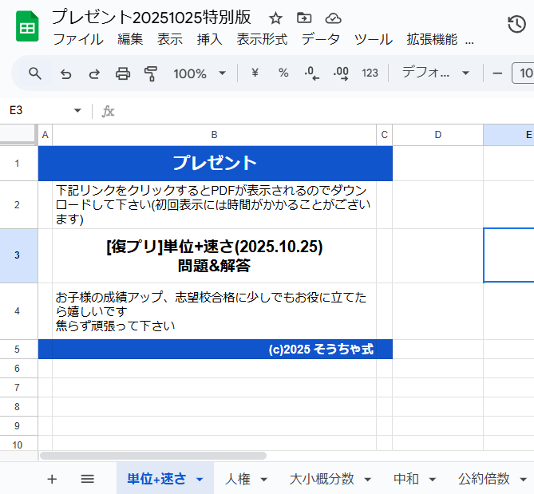Click the formula bar input
Screen dimensions: 534x494
click(x=323, y=111)
